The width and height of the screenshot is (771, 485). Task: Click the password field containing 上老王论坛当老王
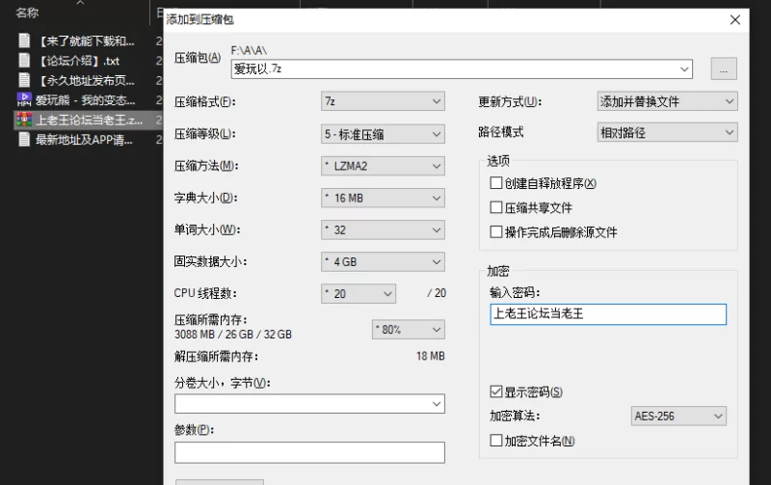pyautogui.click(x=608, y=313)
